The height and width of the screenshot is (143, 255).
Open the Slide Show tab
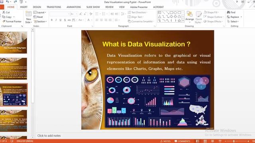[93, 7]
